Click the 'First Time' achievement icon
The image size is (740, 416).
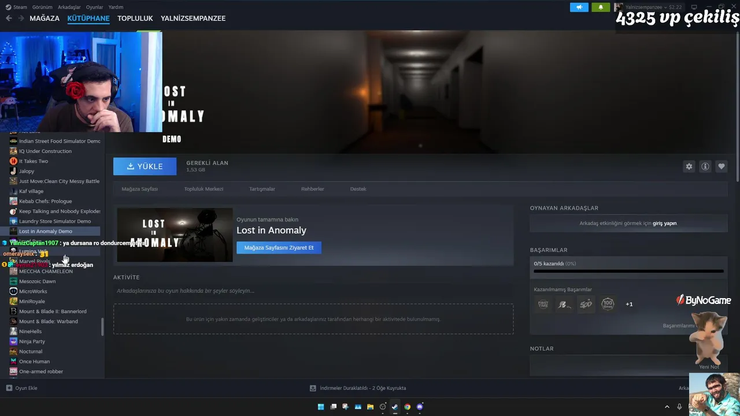tap(543, 304)
